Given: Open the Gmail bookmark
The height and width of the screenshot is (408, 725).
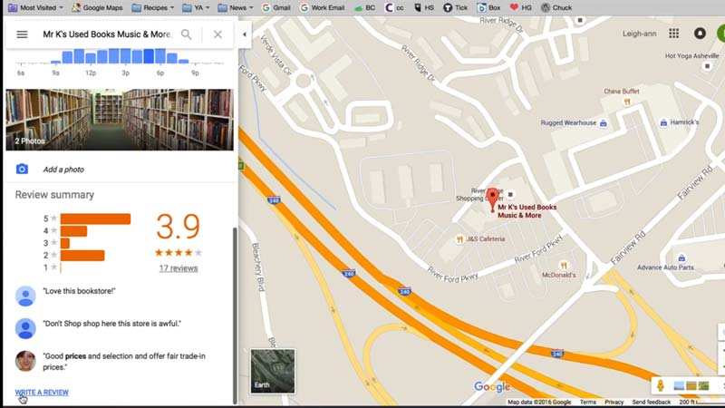Looking at the screenshot, I should [x=276, y=7].
